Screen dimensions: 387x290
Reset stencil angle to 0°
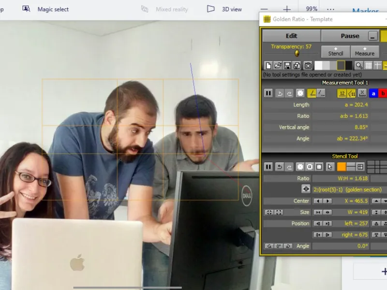[279, 246]
